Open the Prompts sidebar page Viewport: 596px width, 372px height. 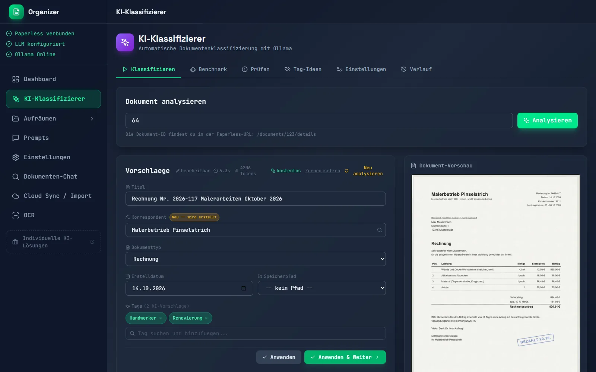53,138
